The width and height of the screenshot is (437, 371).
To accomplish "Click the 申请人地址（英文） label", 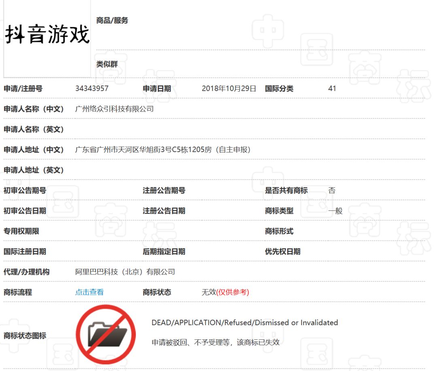I will pyautogui.click(x=34, y=170).
